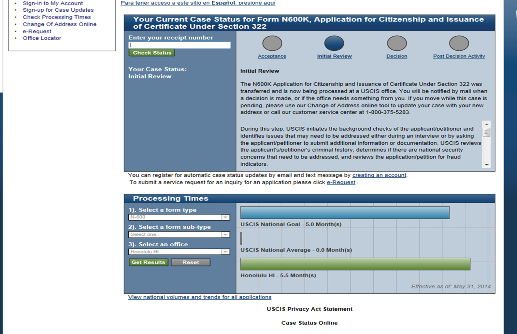Click 'USCIS National Average - 0.0 Month(s)' label
The image size is (517, 334).
click(296, 250)
